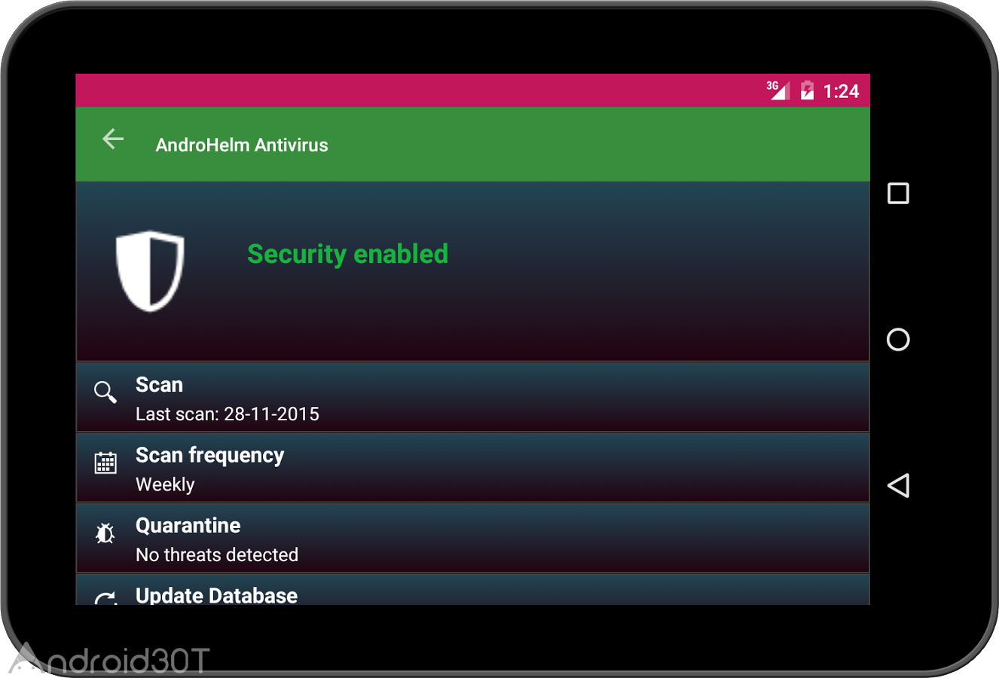
Task: Select Update Database
Action: tap(473, 590)
